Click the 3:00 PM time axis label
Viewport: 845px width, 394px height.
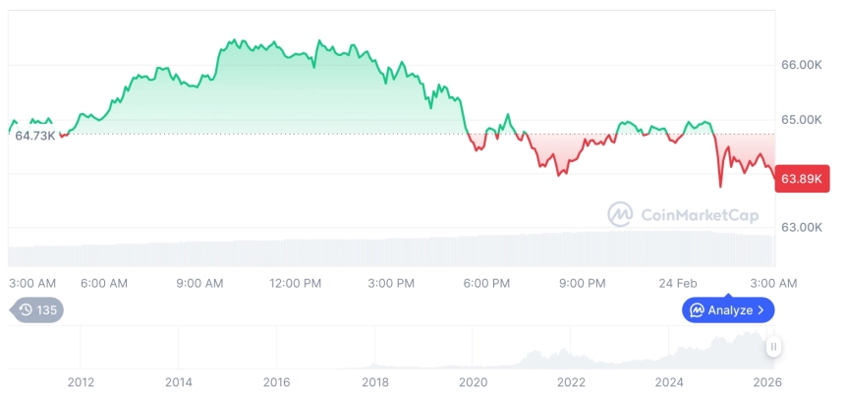pyautogui.click(x=391, y=283)
